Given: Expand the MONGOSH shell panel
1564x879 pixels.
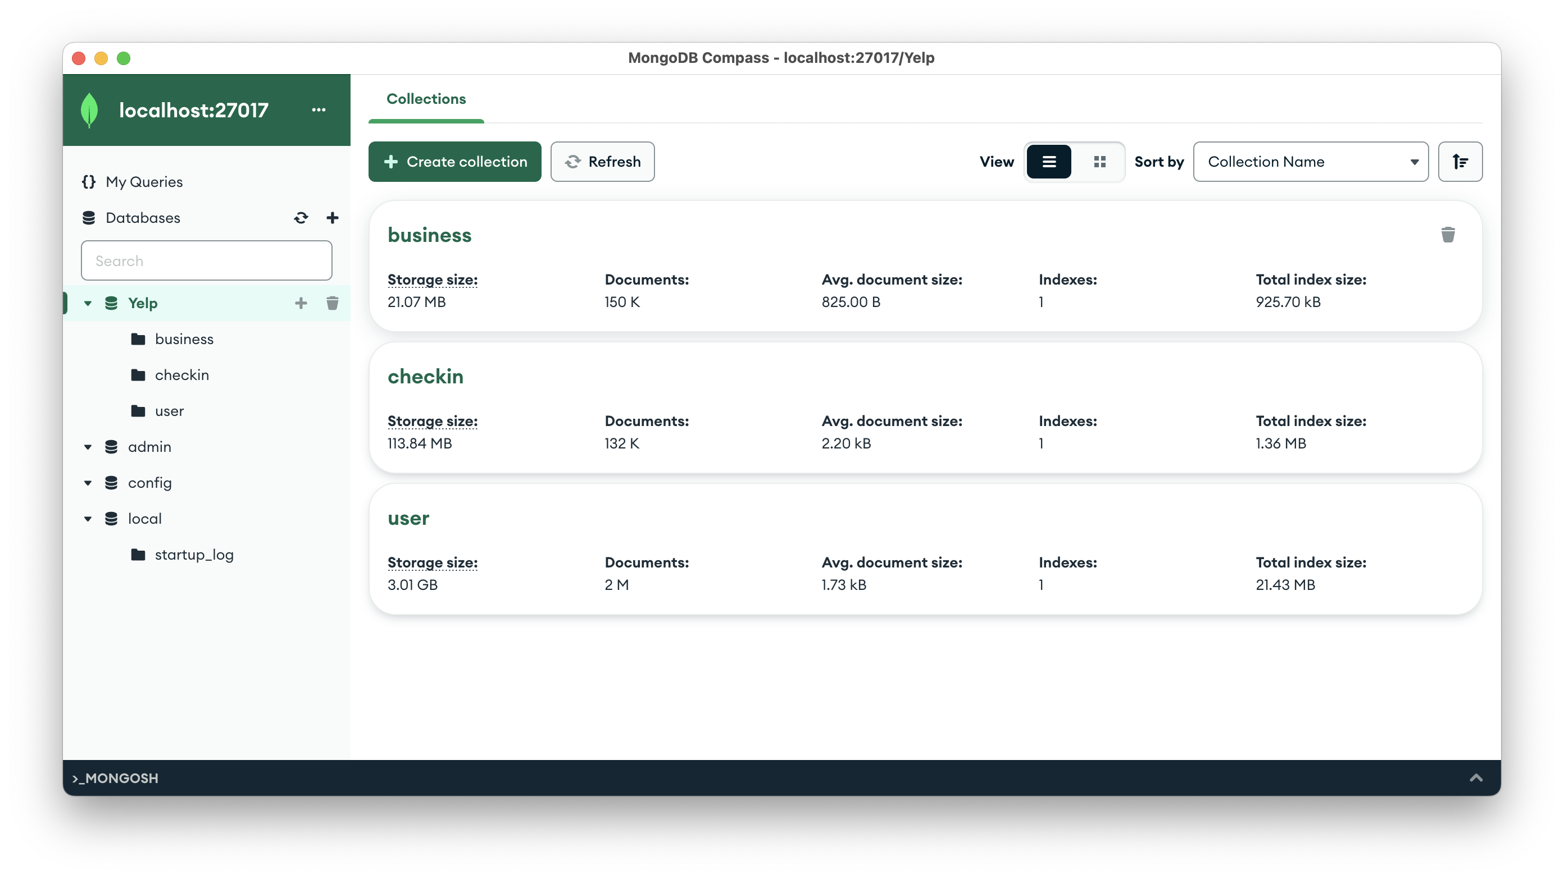Looking at the screenshot, I should [x=1475, y=778].
